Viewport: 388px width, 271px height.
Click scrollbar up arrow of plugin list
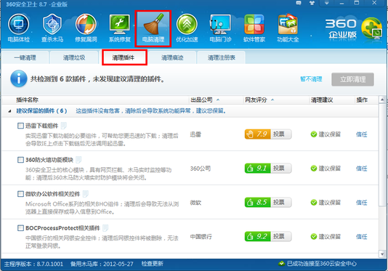(x=382, y=100)
